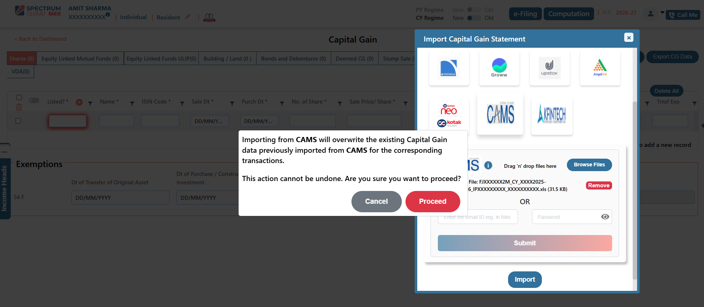Confirm overwrite with Proceed button
This screenshot has width=704, height=307.
432,201
